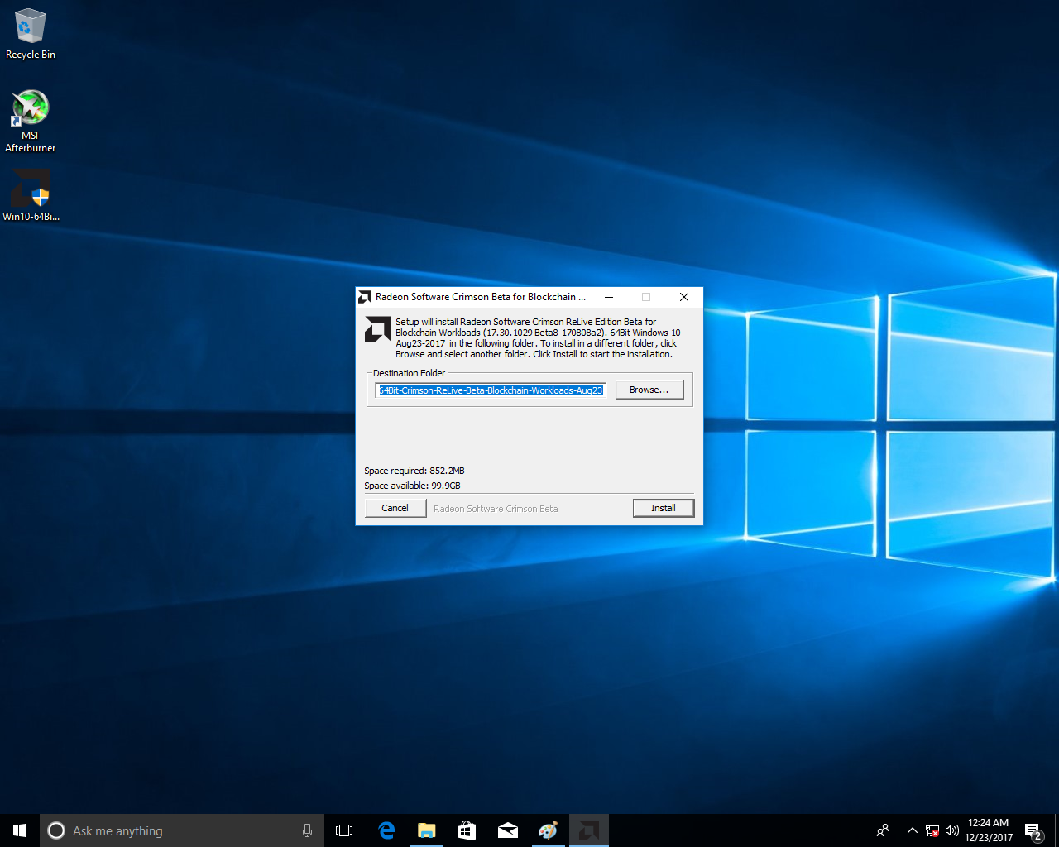Image resolution: width=1059 pixels, height=847 pixels.
Task: Open File Explorer from the taskbar
Action: [x=426, y=830]
